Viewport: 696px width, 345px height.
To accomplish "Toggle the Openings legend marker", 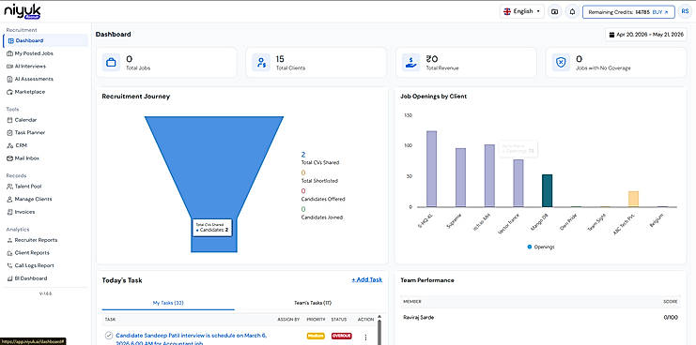I will 530,247.
